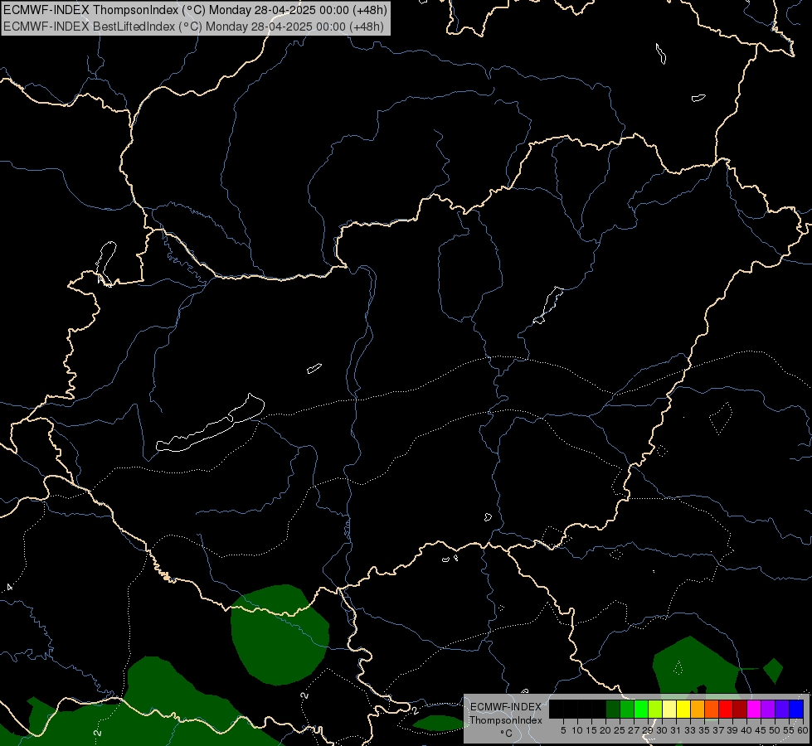Click the legend tick value '39'
Screen dimensions: 812x746
pyautogui.click(x=732, y=730)
